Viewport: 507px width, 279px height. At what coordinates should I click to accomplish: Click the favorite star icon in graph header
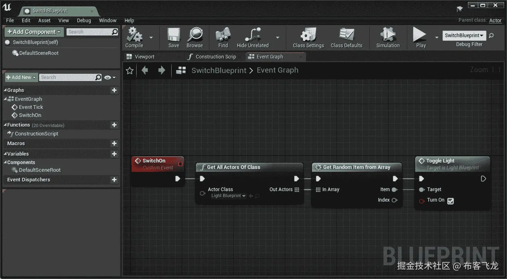coord(130,70)
